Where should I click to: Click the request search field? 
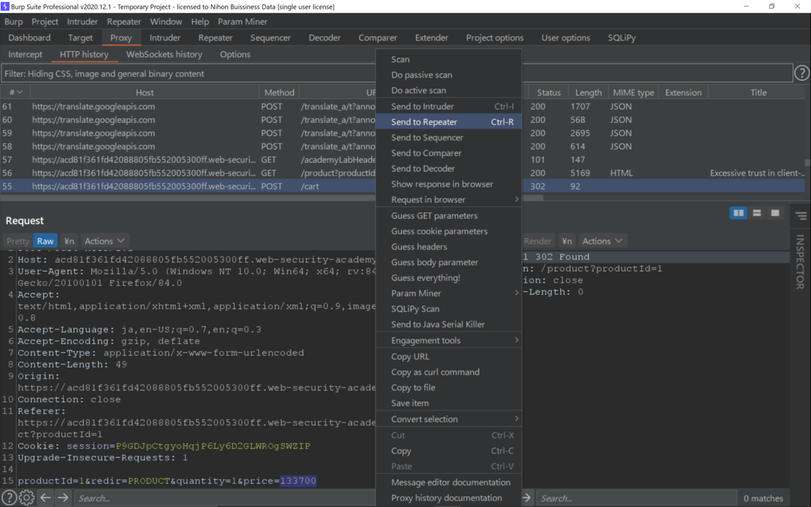(x=223, y=498)
